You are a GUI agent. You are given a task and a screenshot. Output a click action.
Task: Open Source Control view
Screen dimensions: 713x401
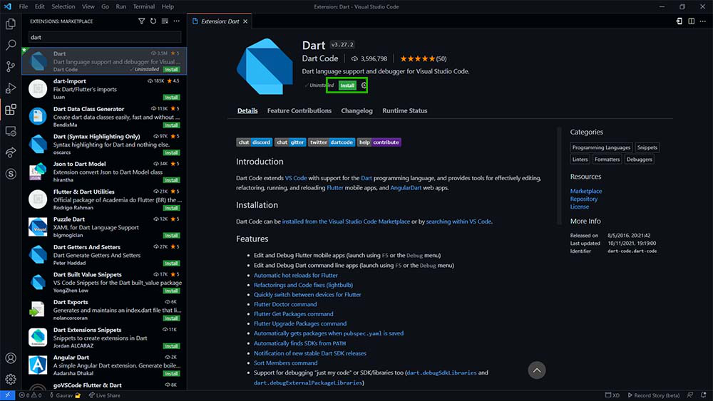pos(11,67)
